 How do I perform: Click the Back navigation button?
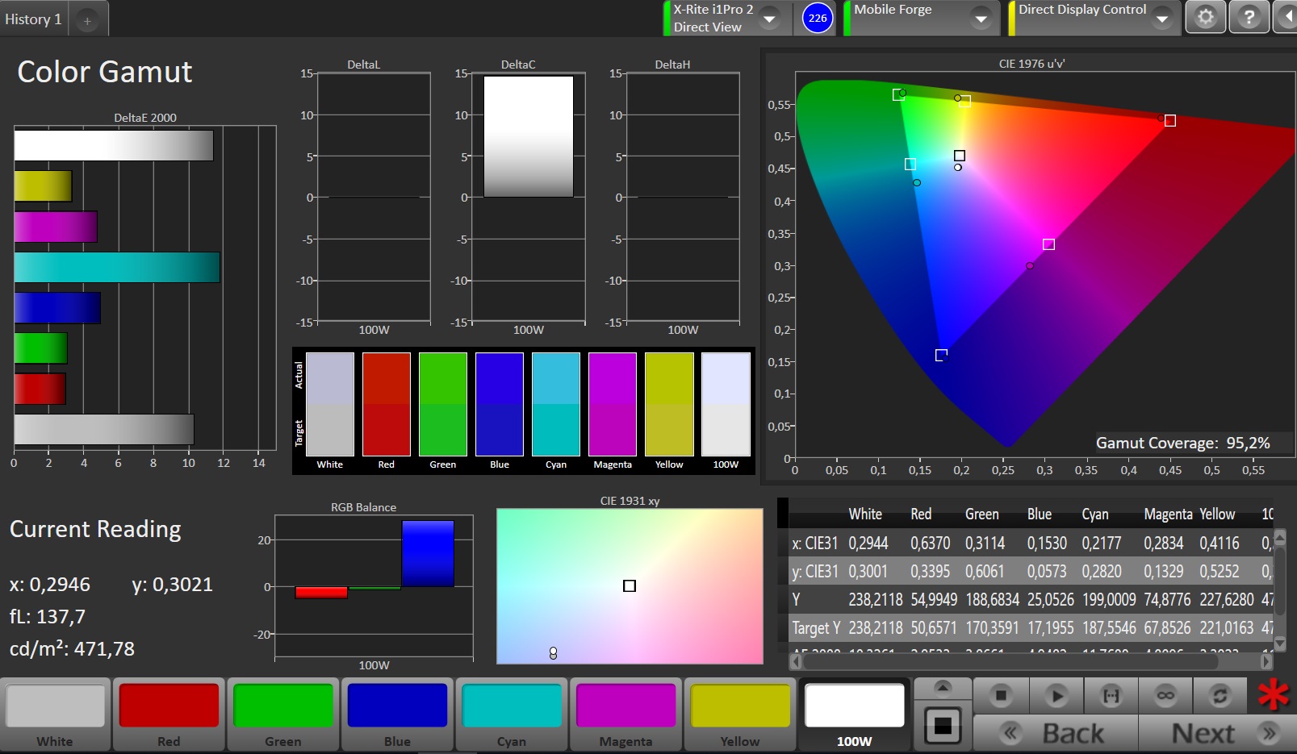1056,733
